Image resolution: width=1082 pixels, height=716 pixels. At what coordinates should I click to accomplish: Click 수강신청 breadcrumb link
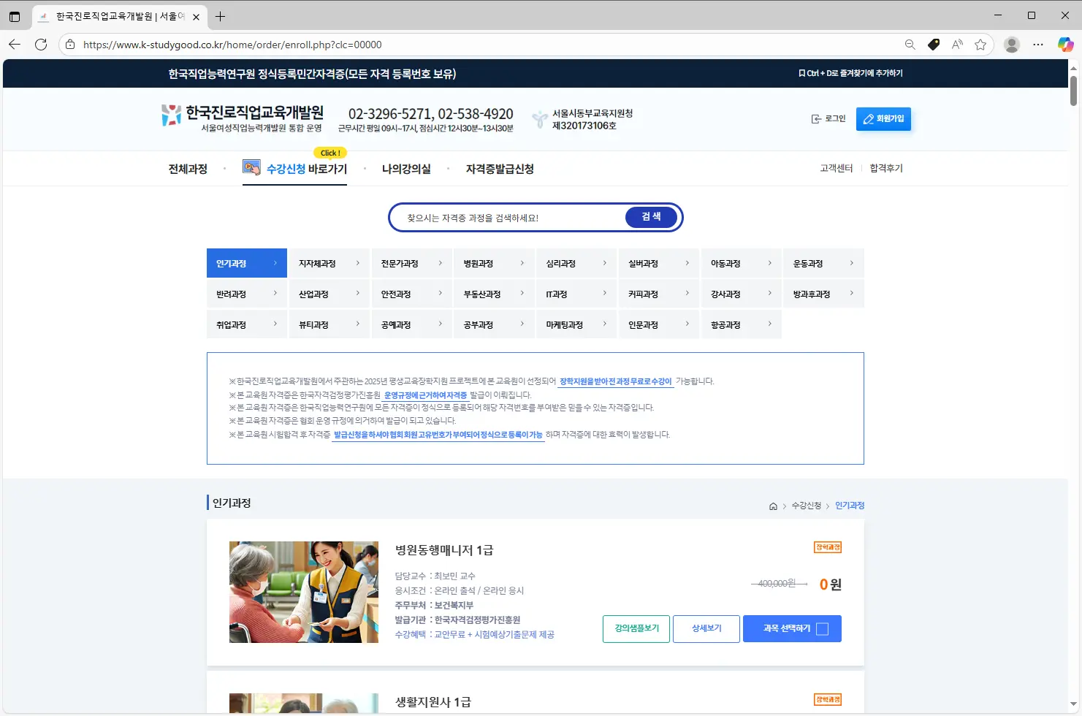(806, 506)
